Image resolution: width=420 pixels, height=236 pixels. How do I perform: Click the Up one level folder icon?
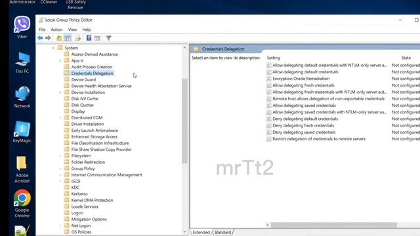point(59,38)
